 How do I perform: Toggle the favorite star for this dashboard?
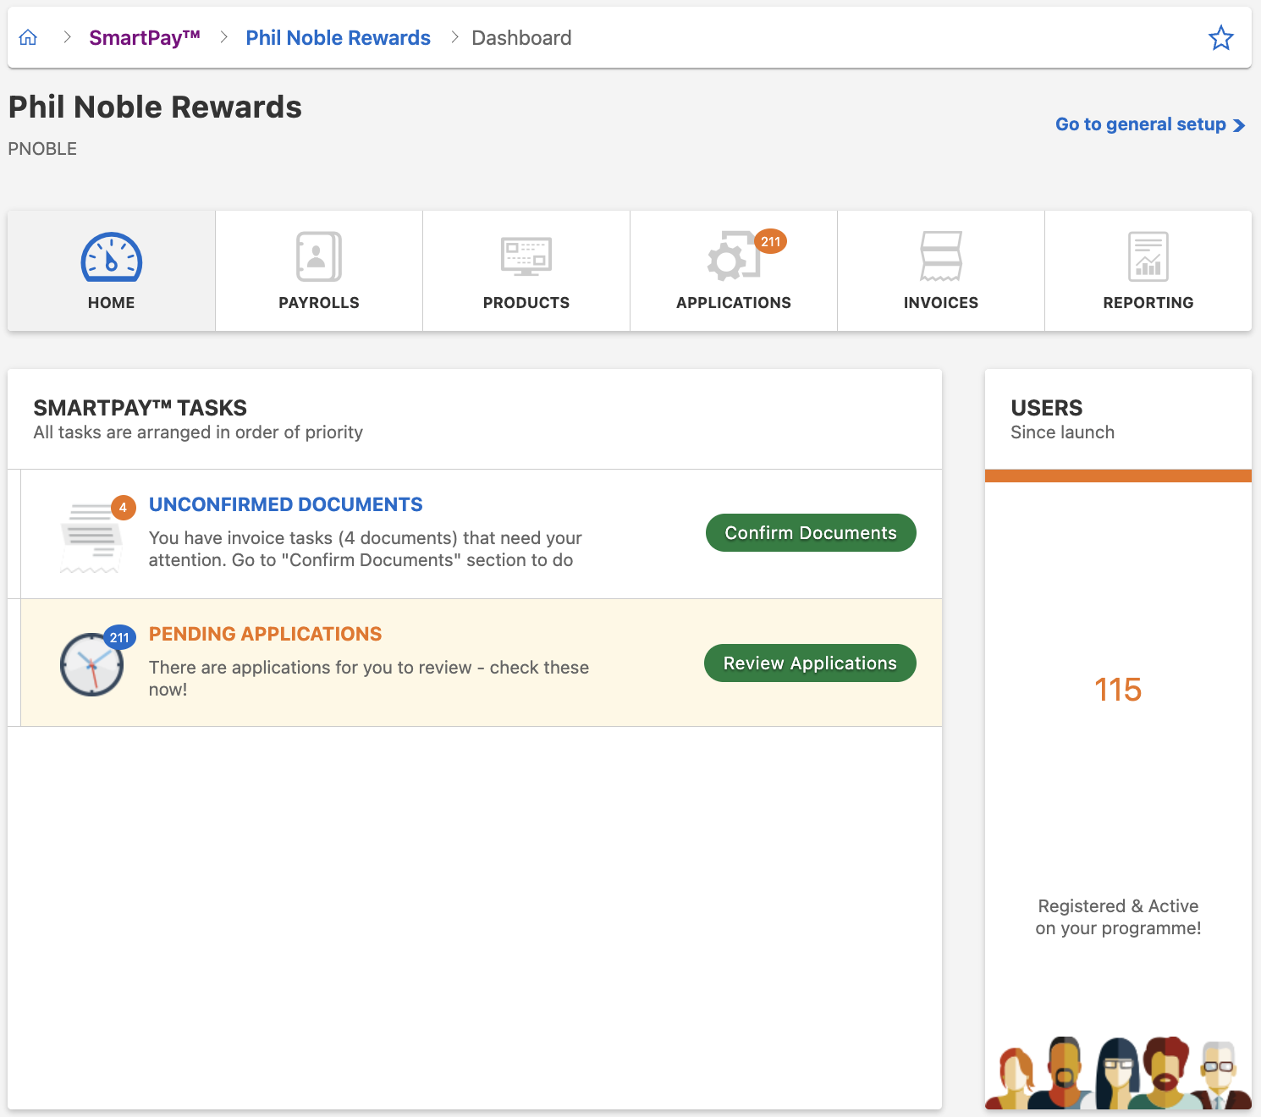point(1221,37)
